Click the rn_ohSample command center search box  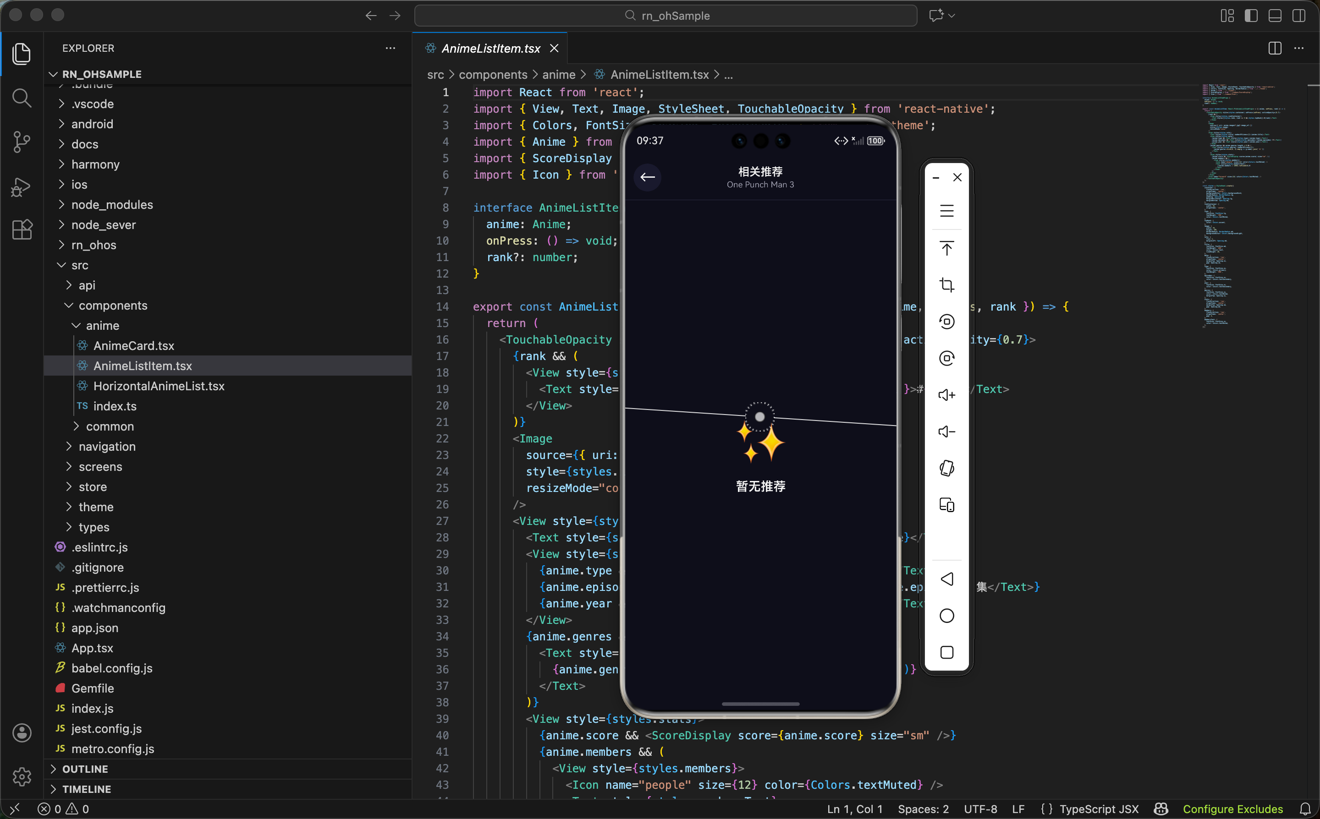pyautogui.click(x=665, y=16)
